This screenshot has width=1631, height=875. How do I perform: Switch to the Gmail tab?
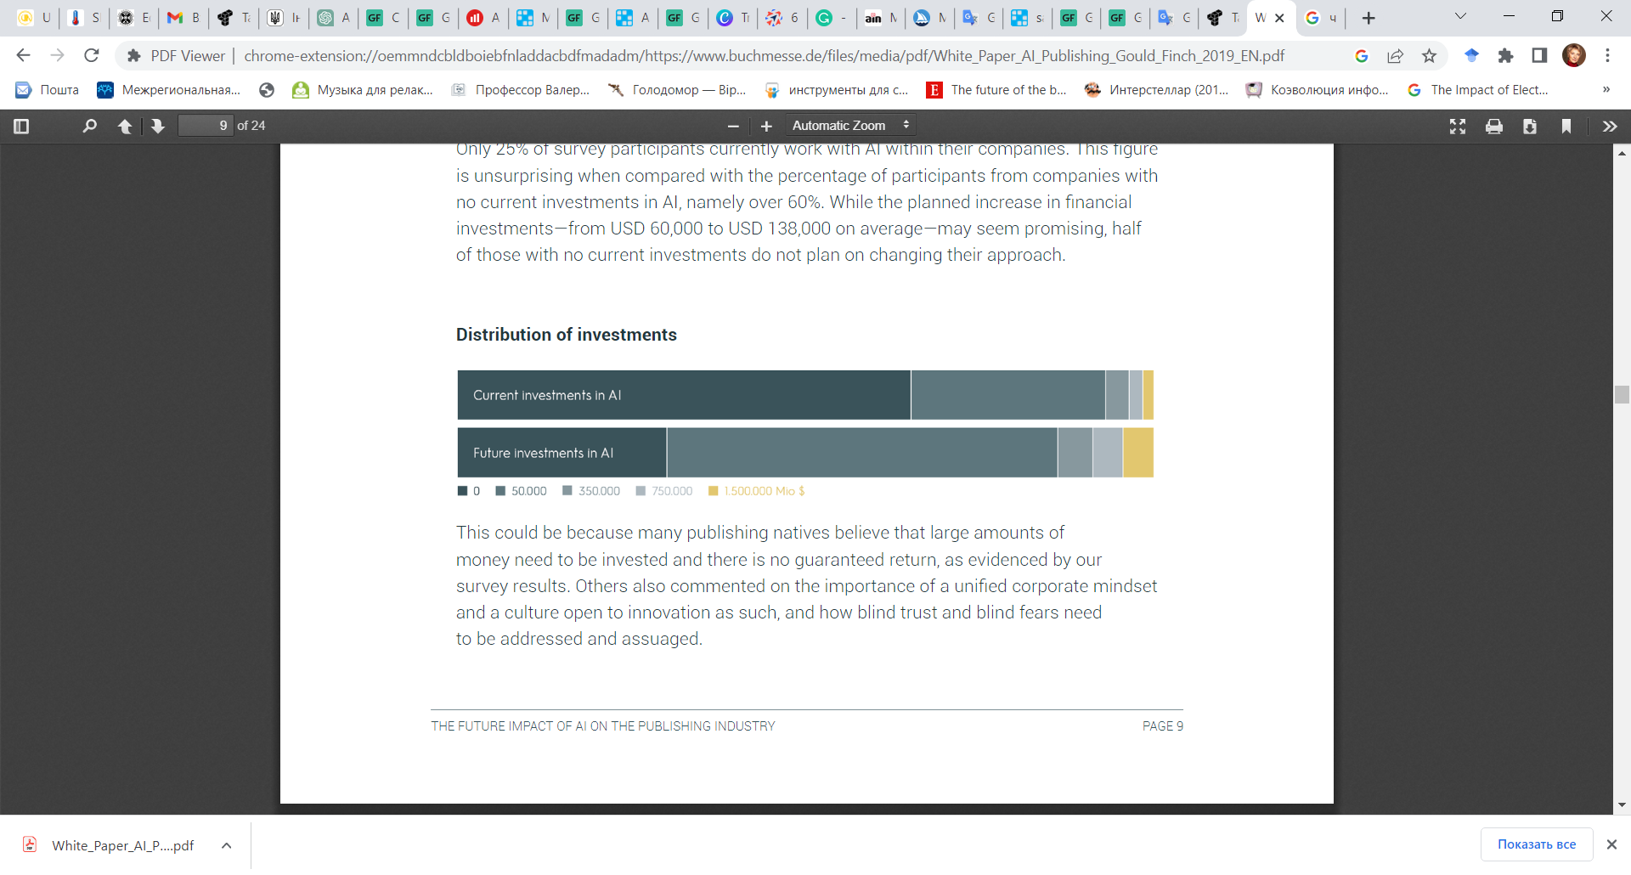click(x=183, y=18)
